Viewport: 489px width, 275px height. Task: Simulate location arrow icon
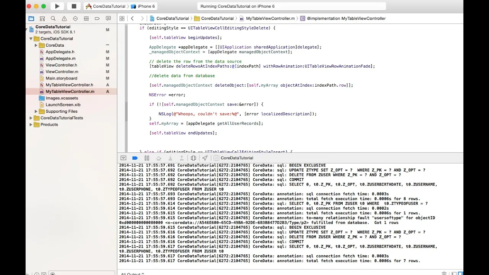205,158
